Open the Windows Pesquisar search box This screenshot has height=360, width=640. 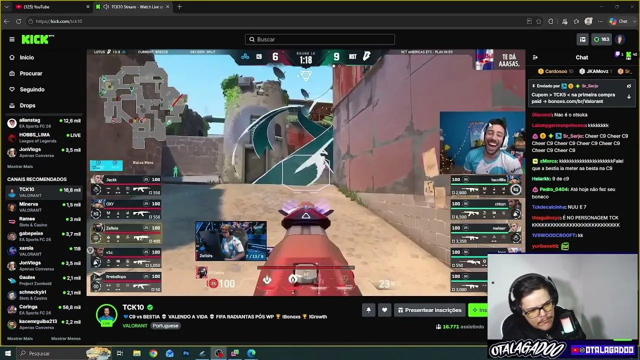click(64, 353)
